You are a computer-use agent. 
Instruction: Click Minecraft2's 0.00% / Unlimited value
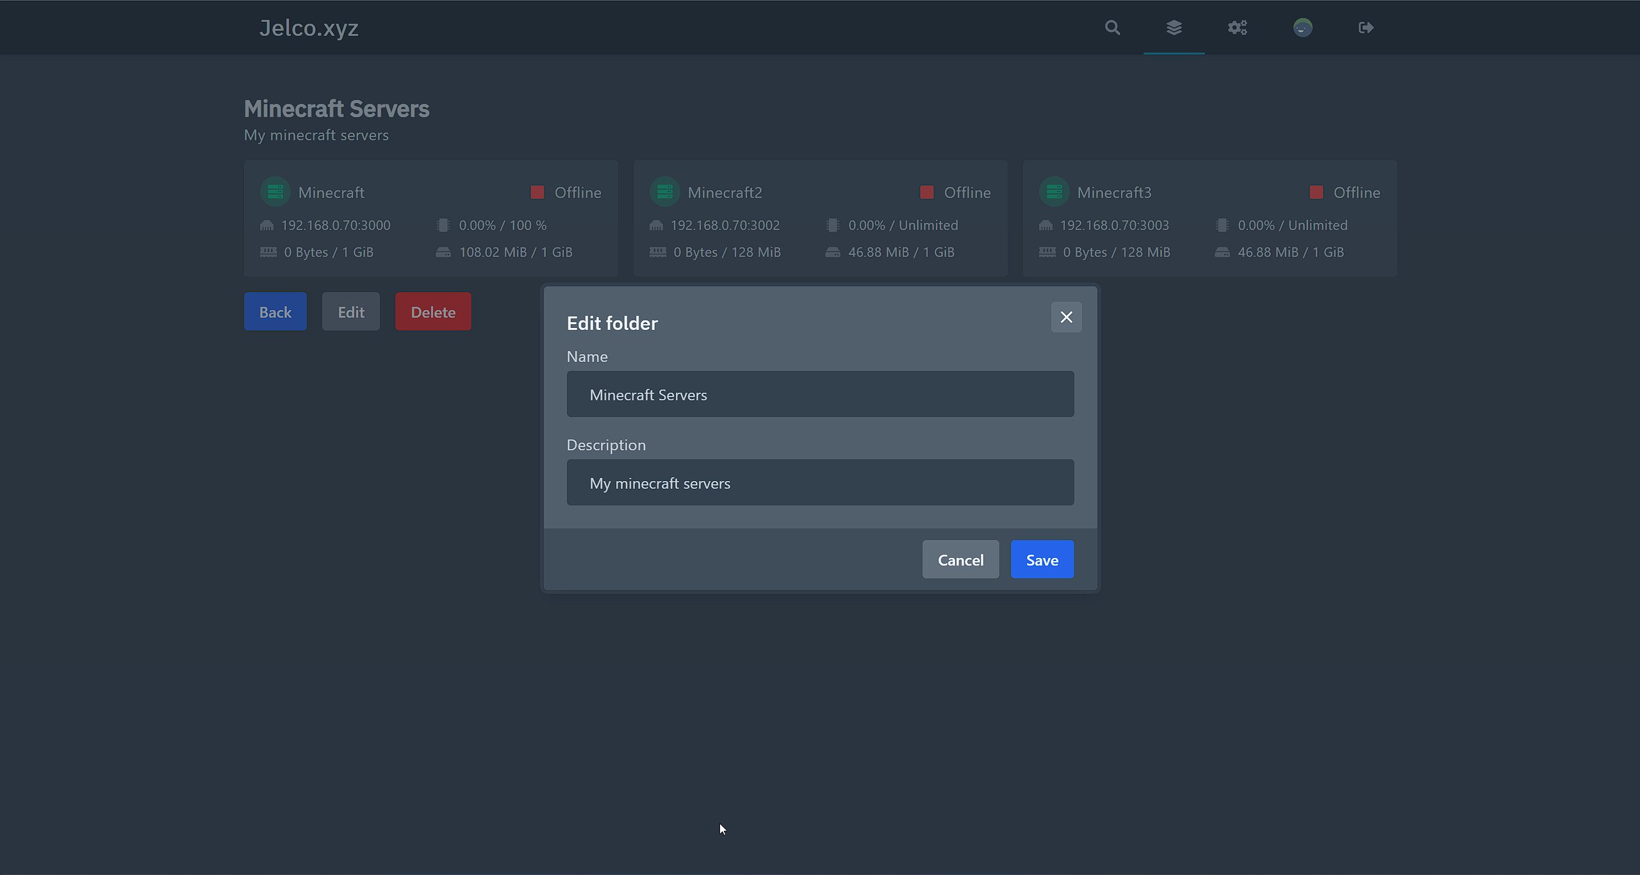tap(903, 225)
